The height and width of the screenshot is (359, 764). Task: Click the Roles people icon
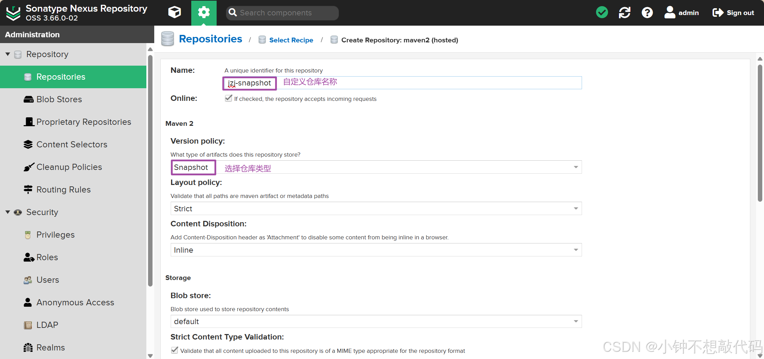point(29,257)
